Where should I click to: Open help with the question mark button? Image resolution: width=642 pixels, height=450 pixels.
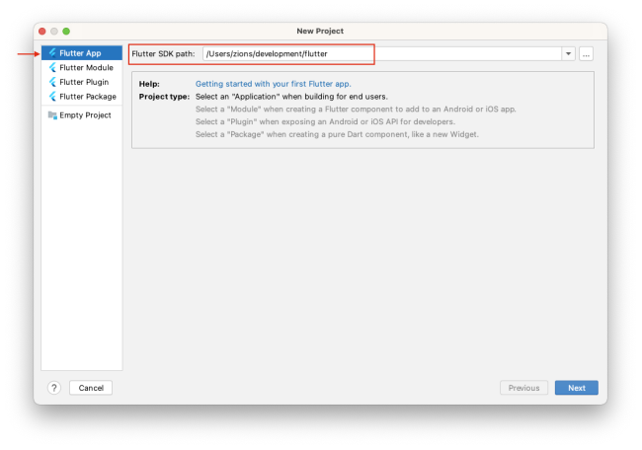point(54,388)
